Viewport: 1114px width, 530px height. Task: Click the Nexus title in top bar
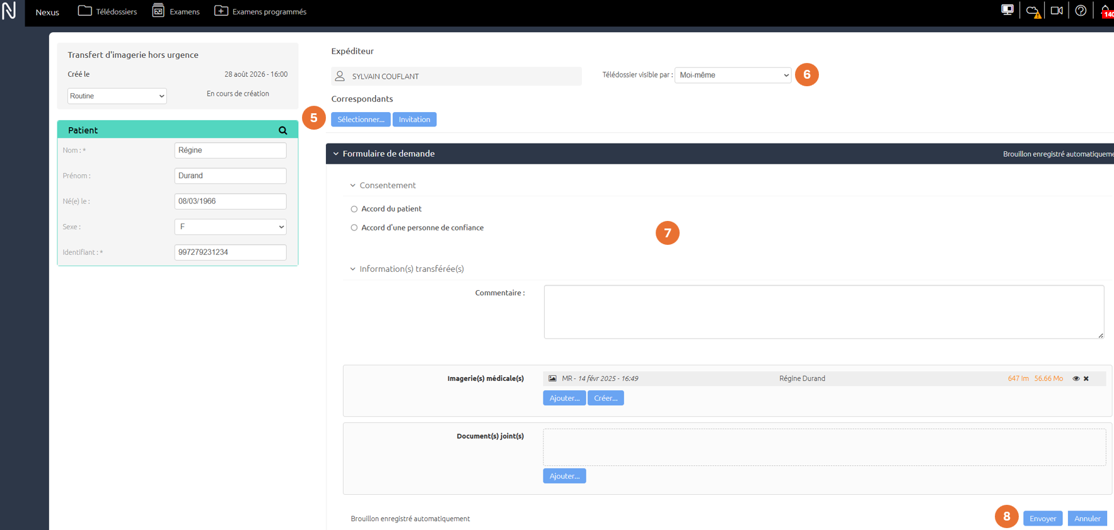tap(47, 12)
